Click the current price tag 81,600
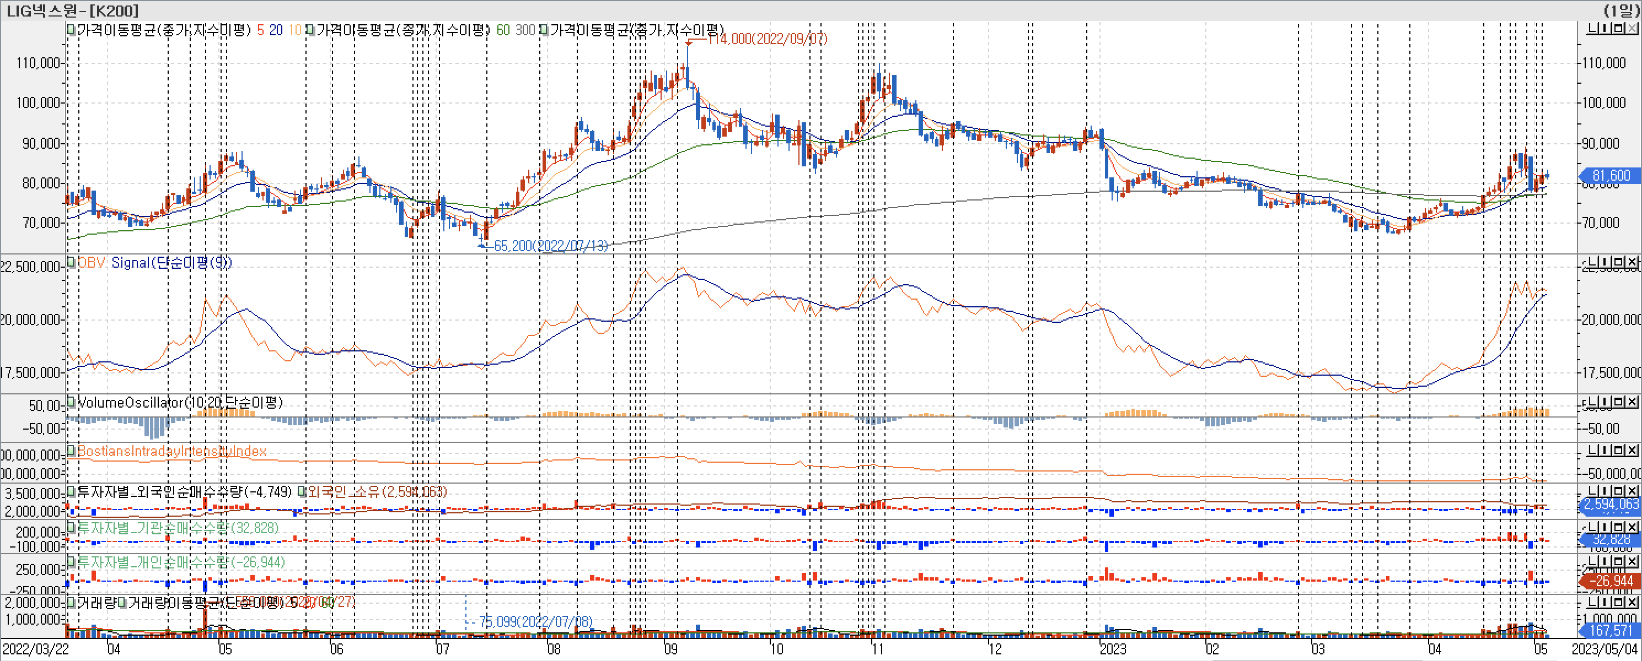Screen dimensions: 1642x661 (x=1610, y=175)
